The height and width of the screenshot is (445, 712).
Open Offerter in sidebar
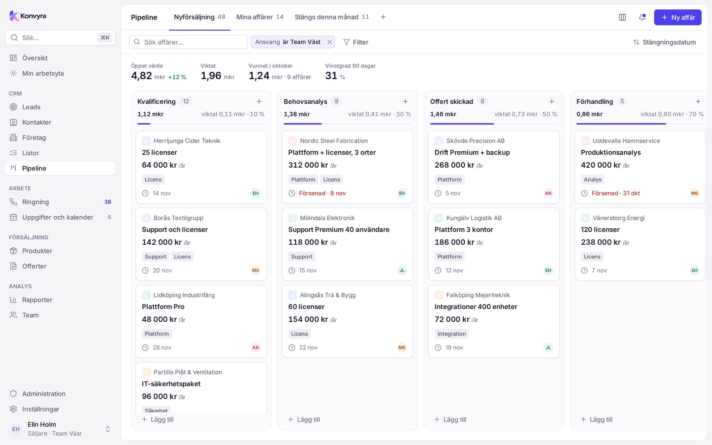coord(60,266)
